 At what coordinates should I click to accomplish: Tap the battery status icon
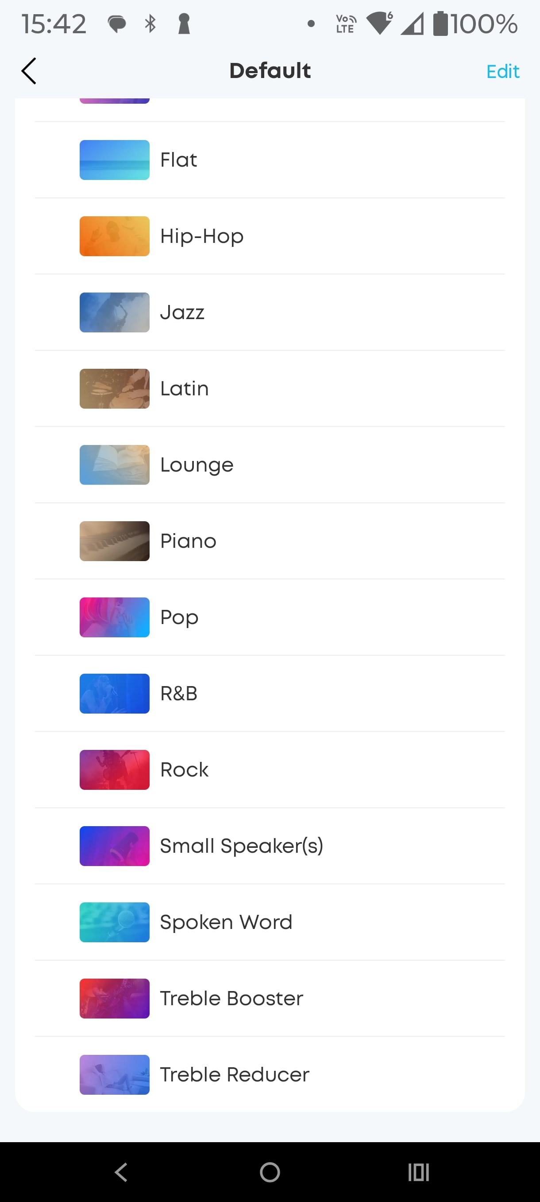(440, 23)
